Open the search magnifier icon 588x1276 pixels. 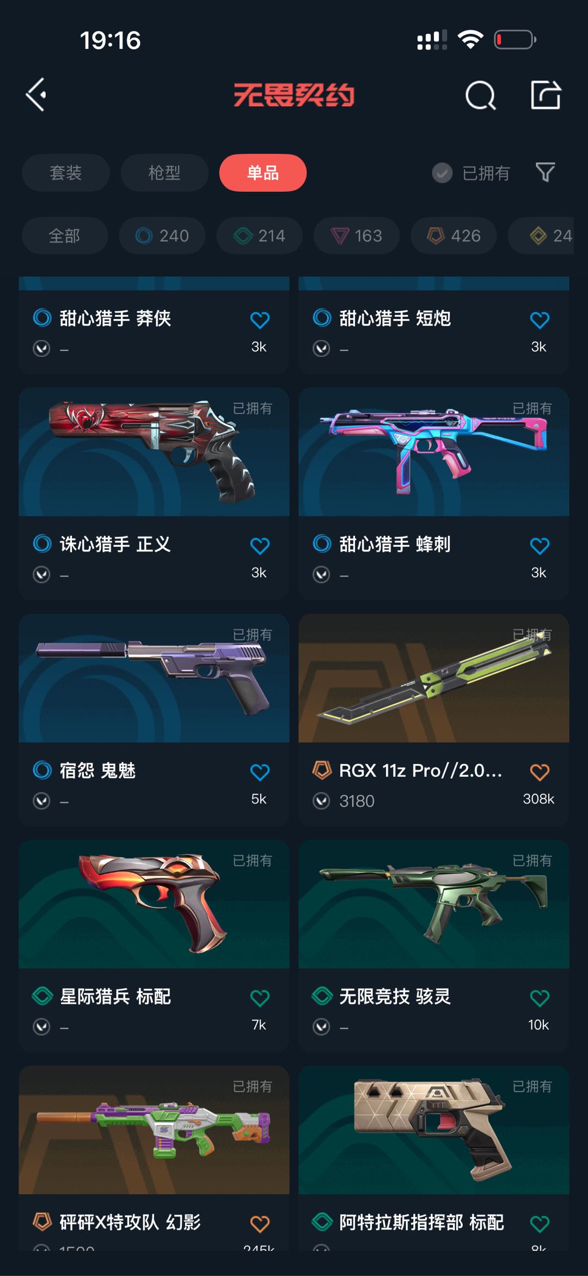click(481, 95)
